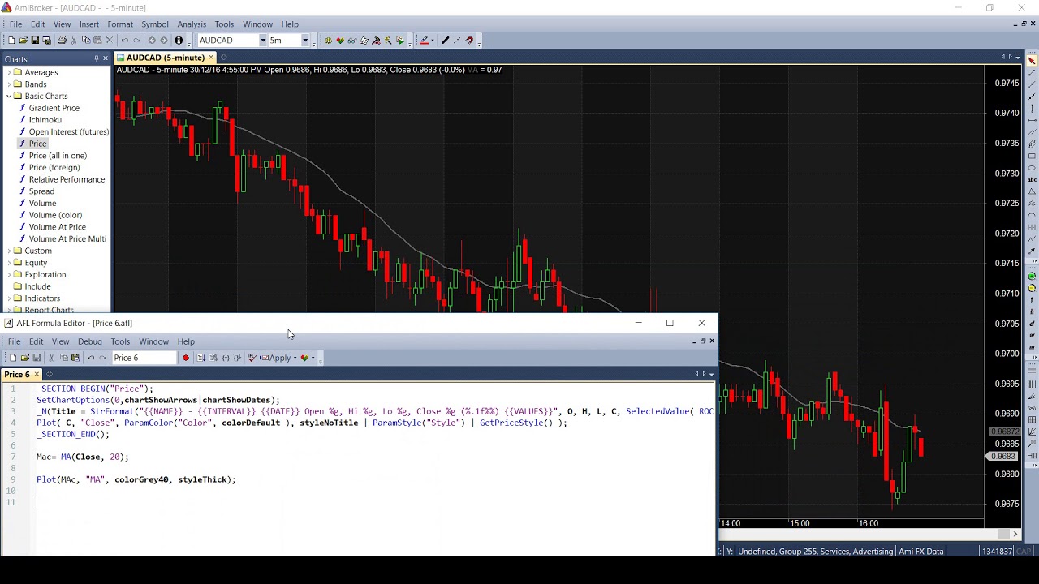This screenshot has height=584, width=1039.
Task: Open the Apply button dropdown arrow
Action: coord(295,358)
